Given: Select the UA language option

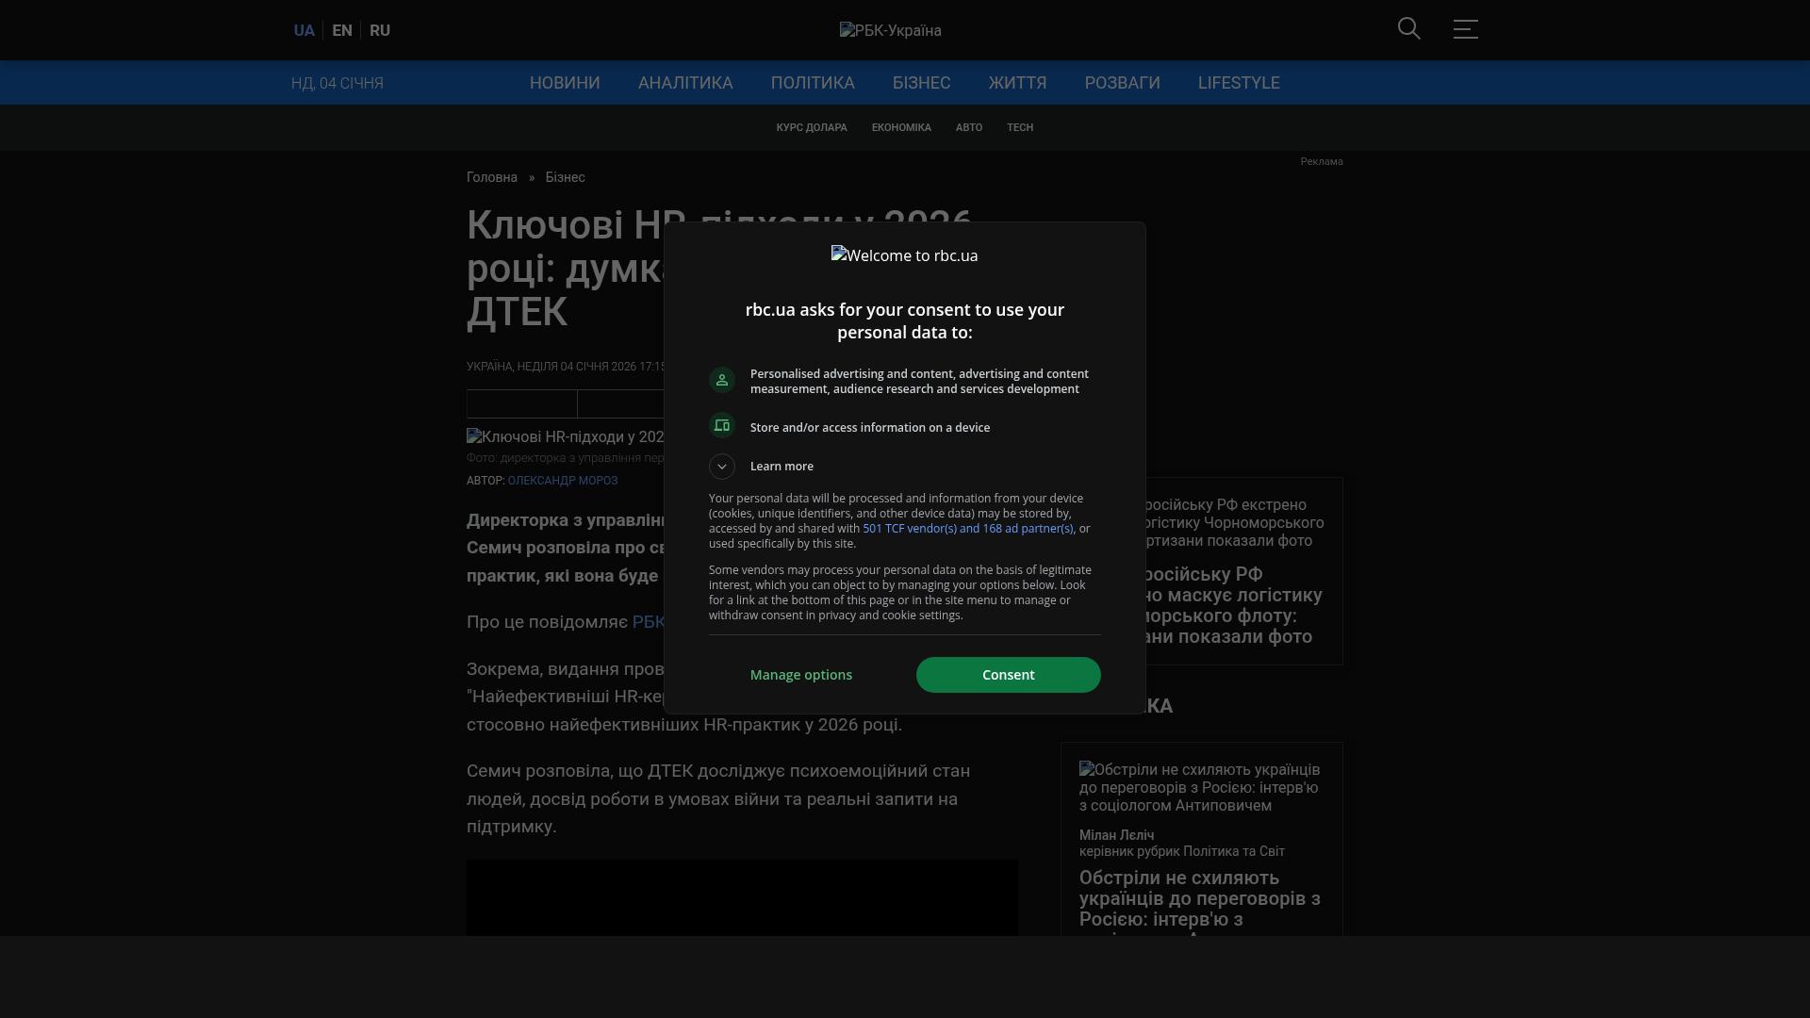Looking at the screenshot, I should (x=304, y=30).
